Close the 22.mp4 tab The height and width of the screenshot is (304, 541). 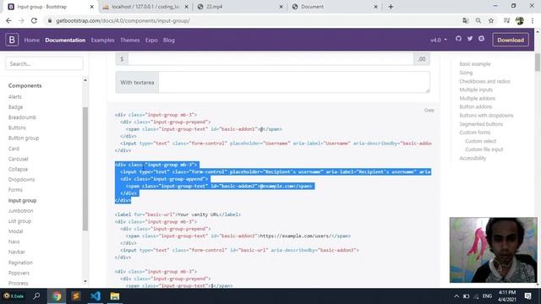click(281, 7)
